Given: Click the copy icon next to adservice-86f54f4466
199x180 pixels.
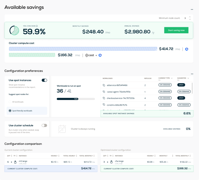Looking at the screenshot, I should (x=104, y=85).
